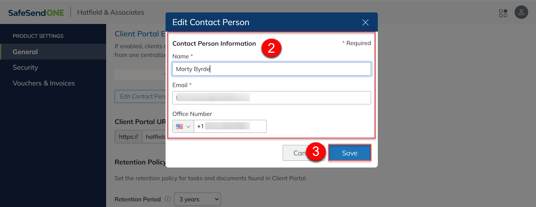Click the red step 2 marker badge
This screenshot has width=536, height=207.
[x=271, y=48]
